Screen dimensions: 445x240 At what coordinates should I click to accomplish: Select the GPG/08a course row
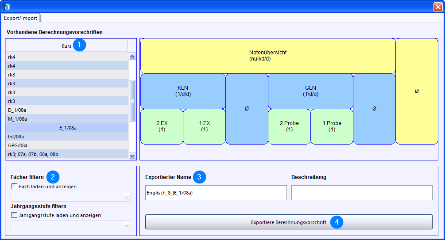67,145
